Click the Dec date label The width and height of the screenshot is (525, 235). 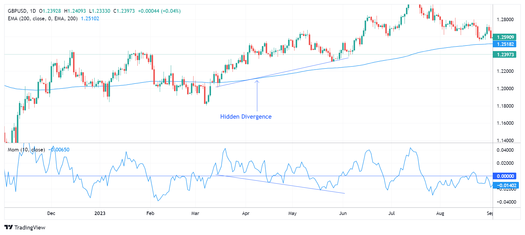coord(51,213)
